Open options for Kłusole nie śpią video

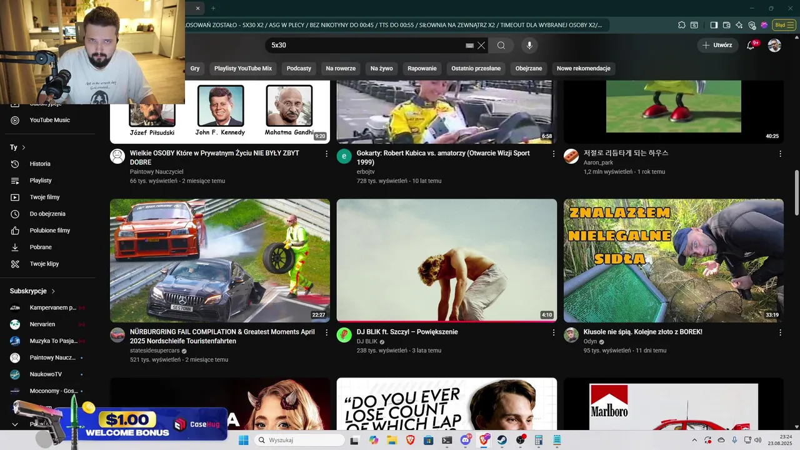780,332
